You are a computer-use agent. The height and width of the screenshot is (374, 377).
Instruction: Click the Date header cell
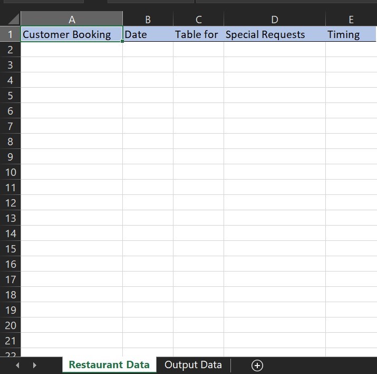coord(148,34)
